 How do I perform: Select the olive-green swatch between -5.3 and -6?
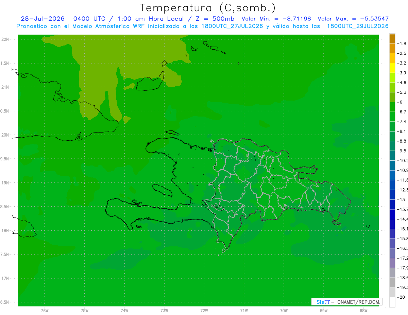392,97
